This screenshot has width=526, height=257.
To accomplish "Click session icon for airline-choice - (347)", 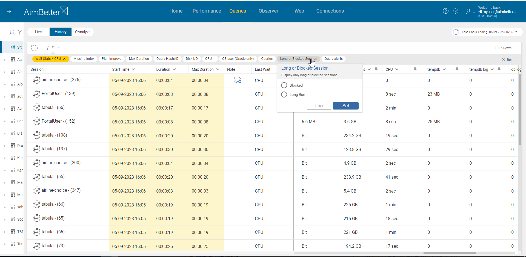I will (37, 191).
